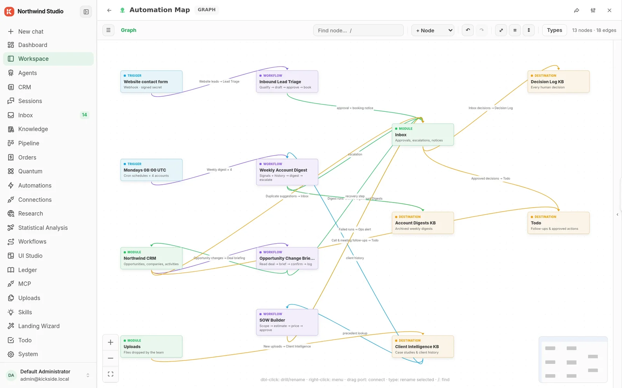622x388 pixels.
Task: Click the expand diagonal arrow icon
Action: (501, 30)
